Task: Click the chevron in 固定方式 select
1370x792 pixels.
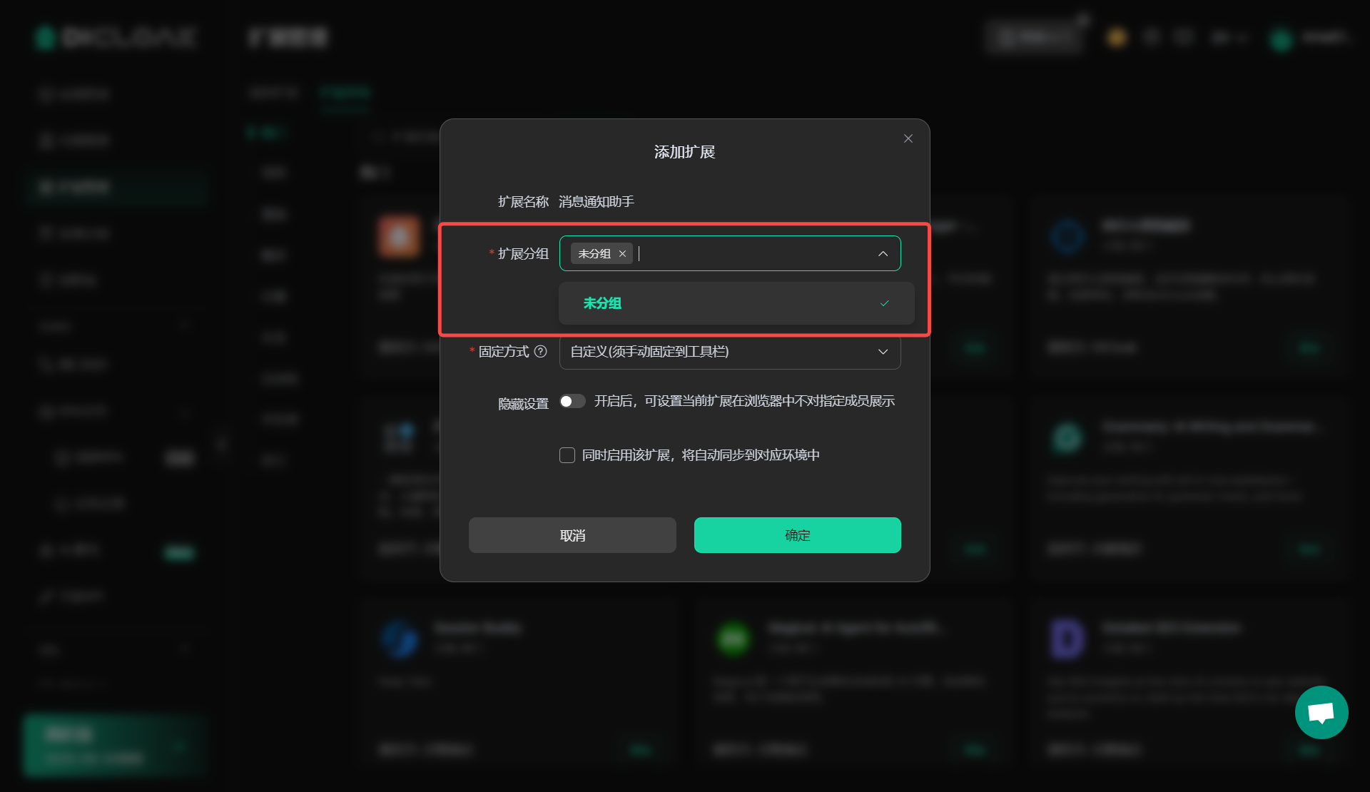Action: coord(883,352)
